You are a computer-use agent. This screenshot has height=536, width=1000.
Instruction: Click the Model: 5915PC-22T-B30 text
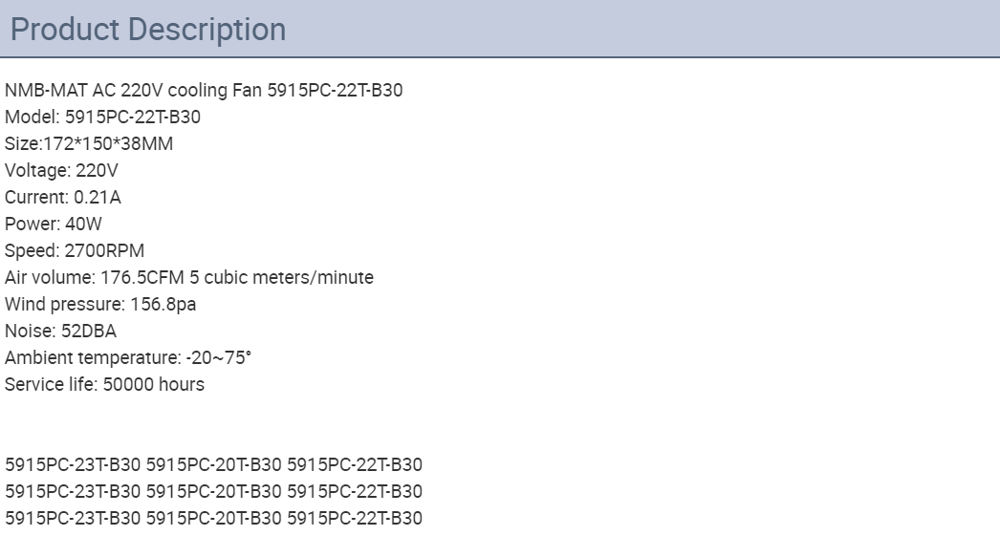click(x=102, y=118)
